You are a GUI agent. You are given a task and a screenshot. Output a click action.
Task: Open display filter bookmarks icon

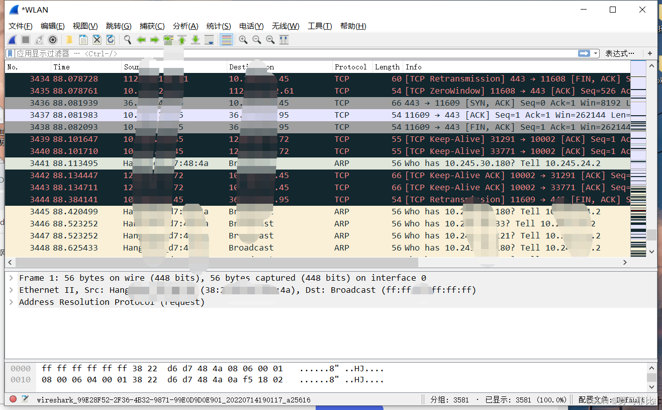pos(10,53)
